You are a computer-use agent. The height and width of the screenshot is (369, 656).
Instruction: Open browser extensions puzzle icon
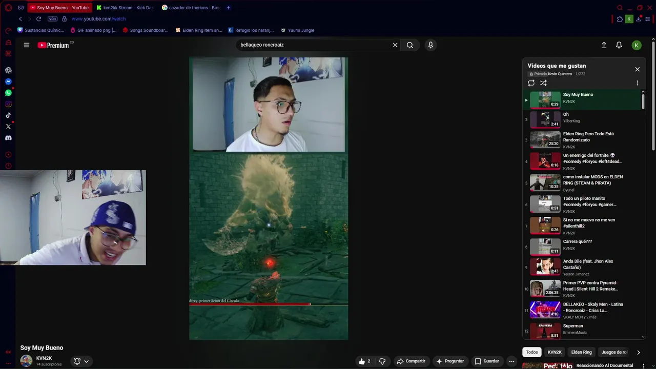click(x=620, y=19)
